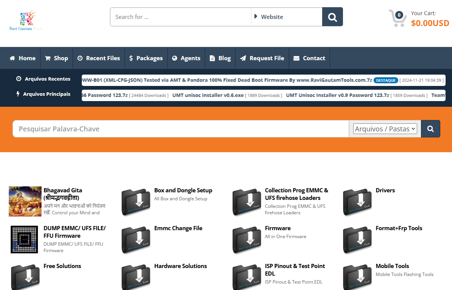Open the Hardware Solutions folder icon
The width and height of the screenshot is (452, 290).
(x=136, y=277)
